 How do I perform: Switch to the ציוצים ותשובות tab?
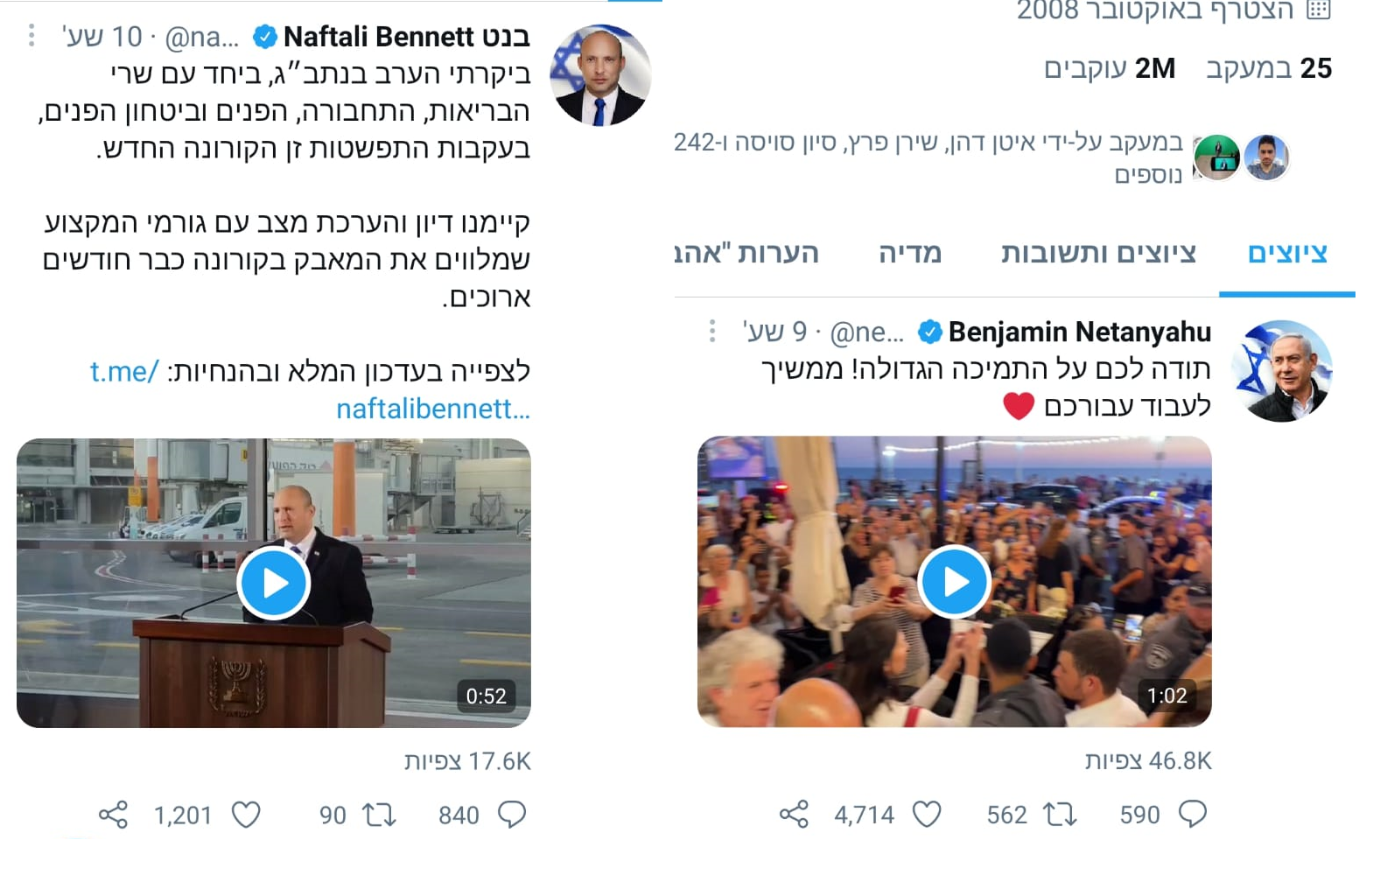1098,253
